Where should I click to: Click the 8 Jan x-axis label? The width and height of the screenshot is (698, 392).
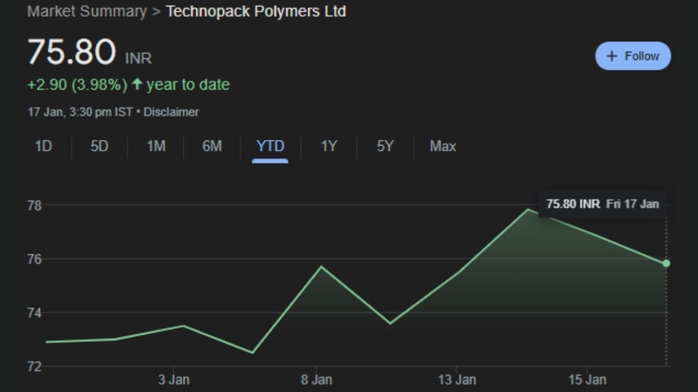(x=316, y=380)
